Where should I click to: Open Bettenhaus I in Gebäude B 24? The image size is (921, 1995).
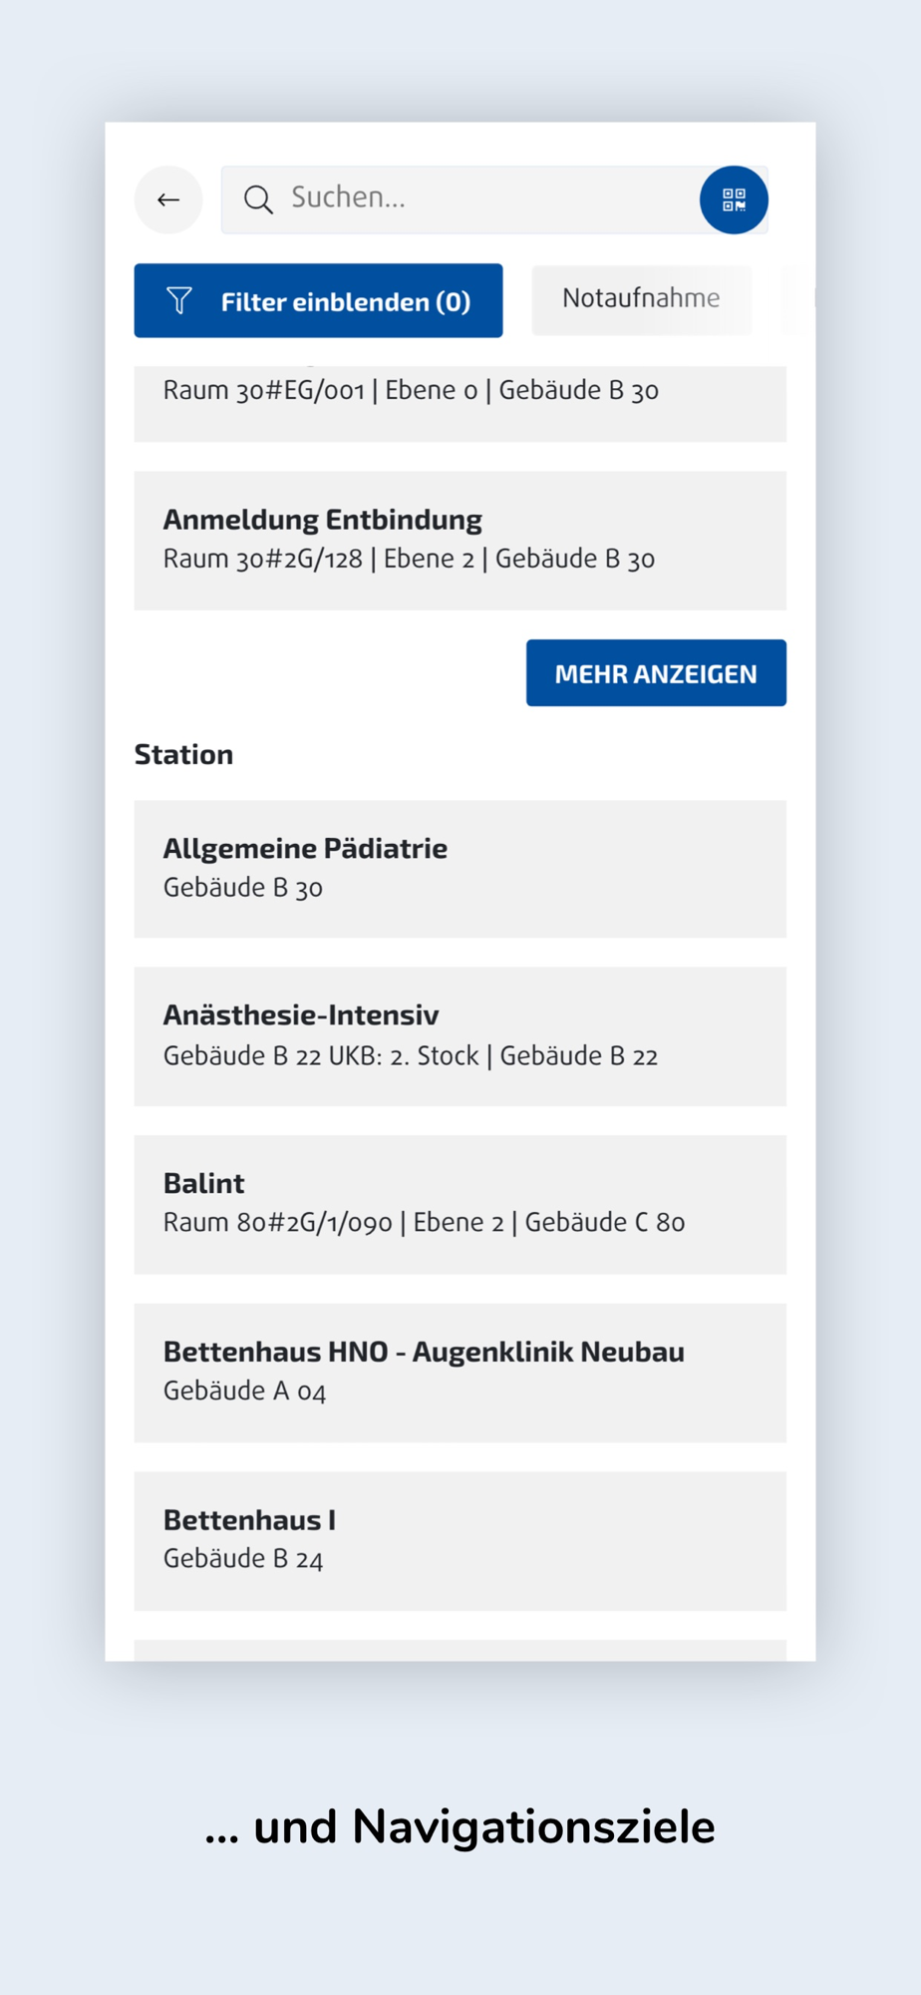tap(460, 1540)
